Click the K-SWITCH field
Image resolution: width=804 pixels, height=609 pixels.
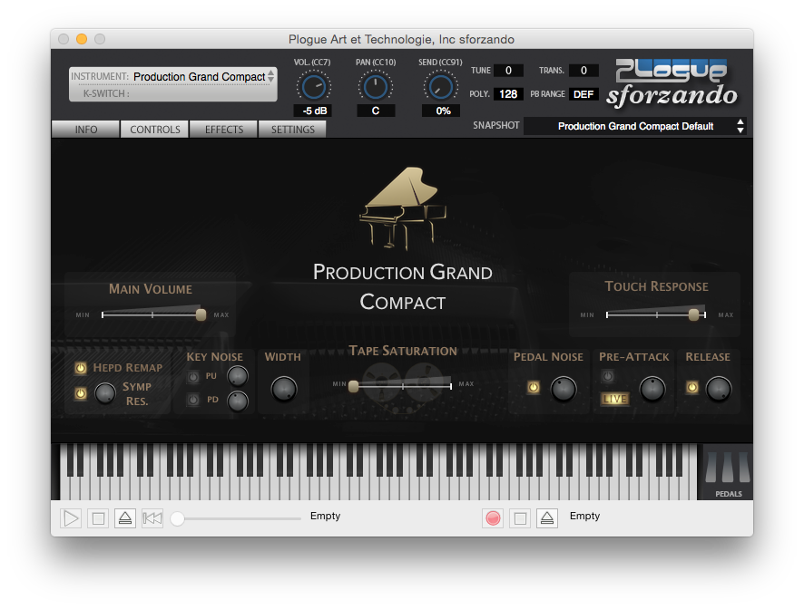[173, 93]
